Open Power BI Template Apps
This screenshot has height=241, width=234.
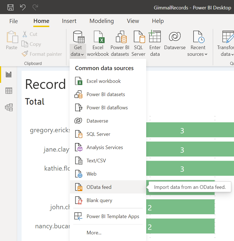[x=108, y=216]
